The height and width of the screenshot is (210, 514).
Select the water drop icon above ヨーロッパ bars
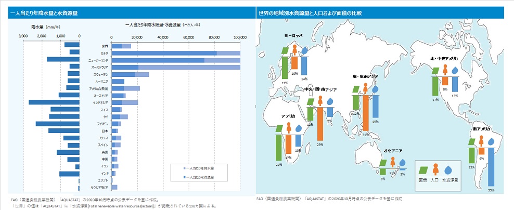tap(305, 50)
